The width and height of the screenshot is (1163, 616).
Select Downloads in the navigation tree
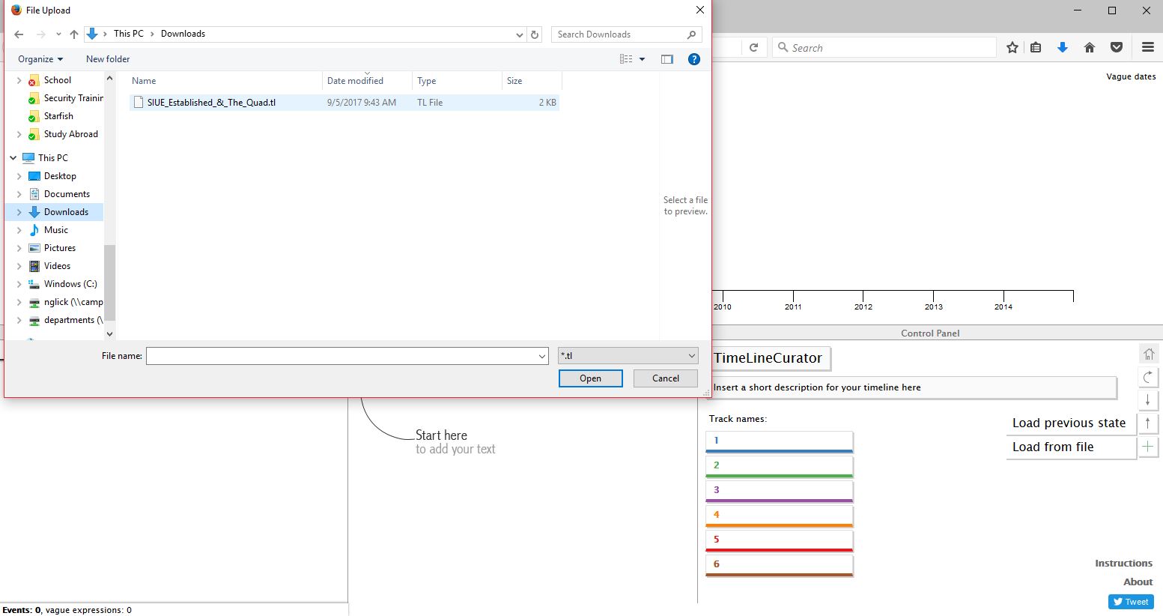pos(66,212)
